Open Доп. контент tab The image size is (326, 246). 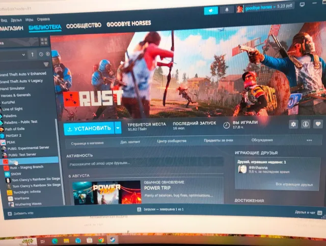coord(130,142)
